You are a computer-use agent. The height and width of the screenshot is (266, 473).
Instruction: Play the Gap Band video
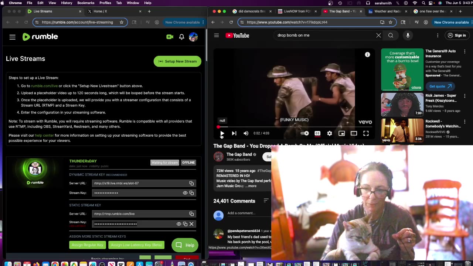pyautogui.click(x=222, y=133)
